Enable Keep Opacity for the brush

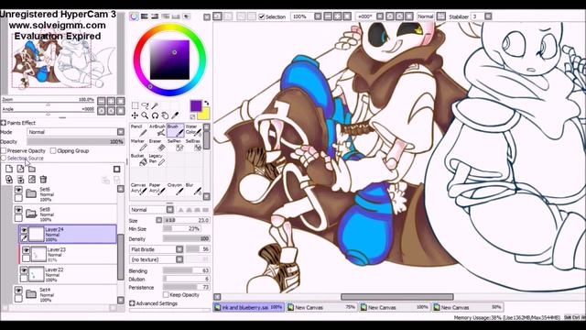coord(166,295)
